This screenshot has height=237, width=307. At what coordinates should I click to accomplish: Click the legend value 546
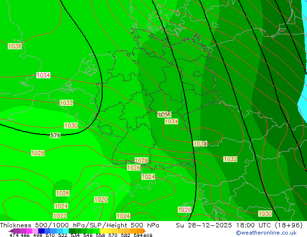click(x=88, y=235)
